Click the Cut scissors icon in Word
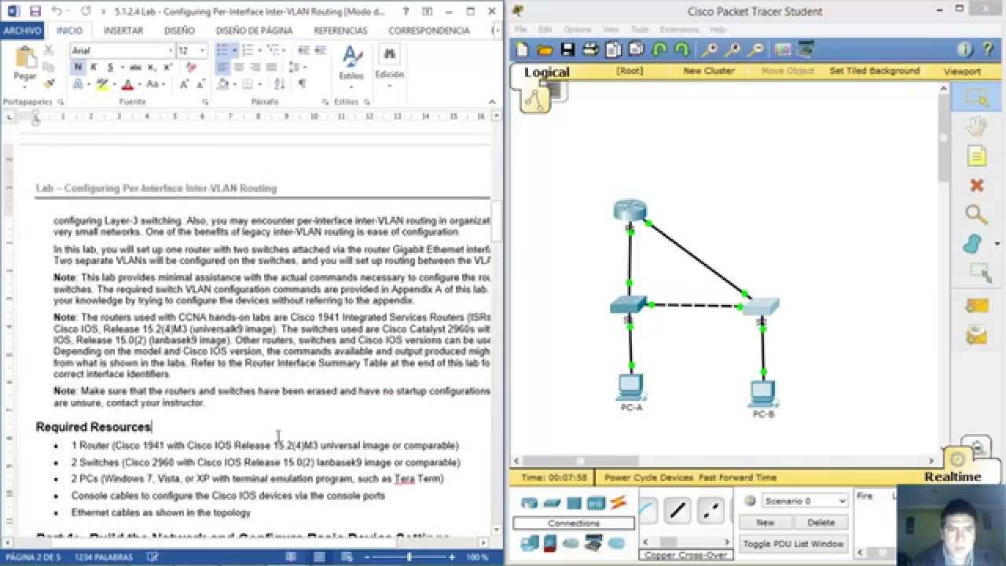Image resolution: width=1006 pixels, height=566 pixels. coord(49,50)
